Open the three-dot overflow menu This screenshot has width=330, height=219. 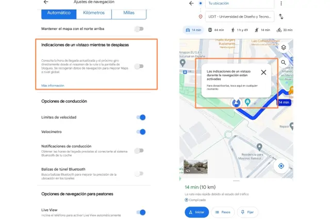(x=281, y=4)
